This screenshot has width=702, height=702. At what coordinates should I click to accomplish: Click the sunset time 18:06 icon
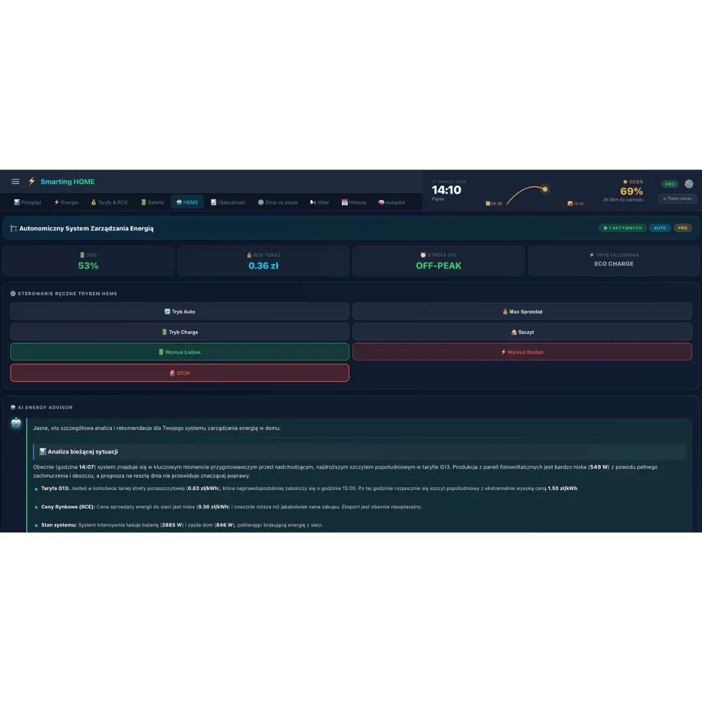tap(570, 203)
